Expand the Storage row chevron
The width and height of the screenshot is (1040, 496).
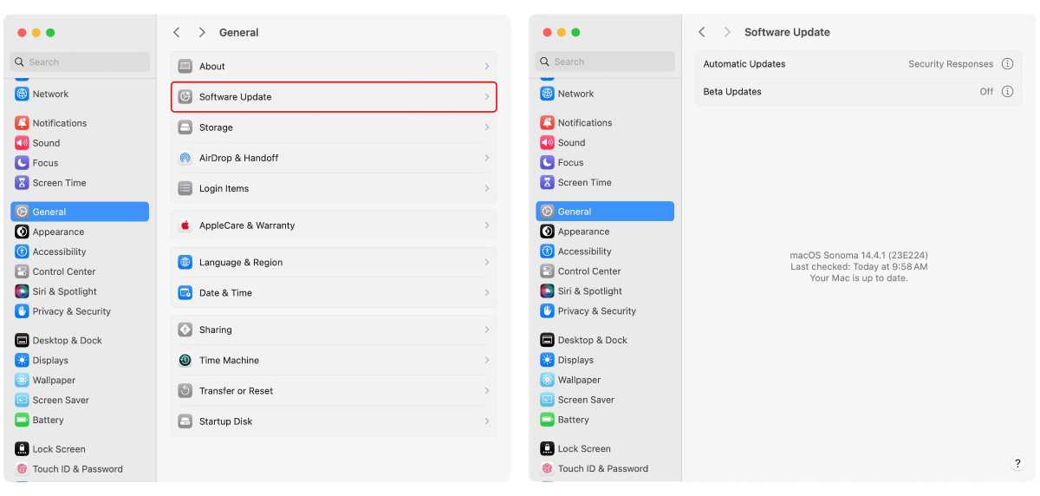click(487, 127)
